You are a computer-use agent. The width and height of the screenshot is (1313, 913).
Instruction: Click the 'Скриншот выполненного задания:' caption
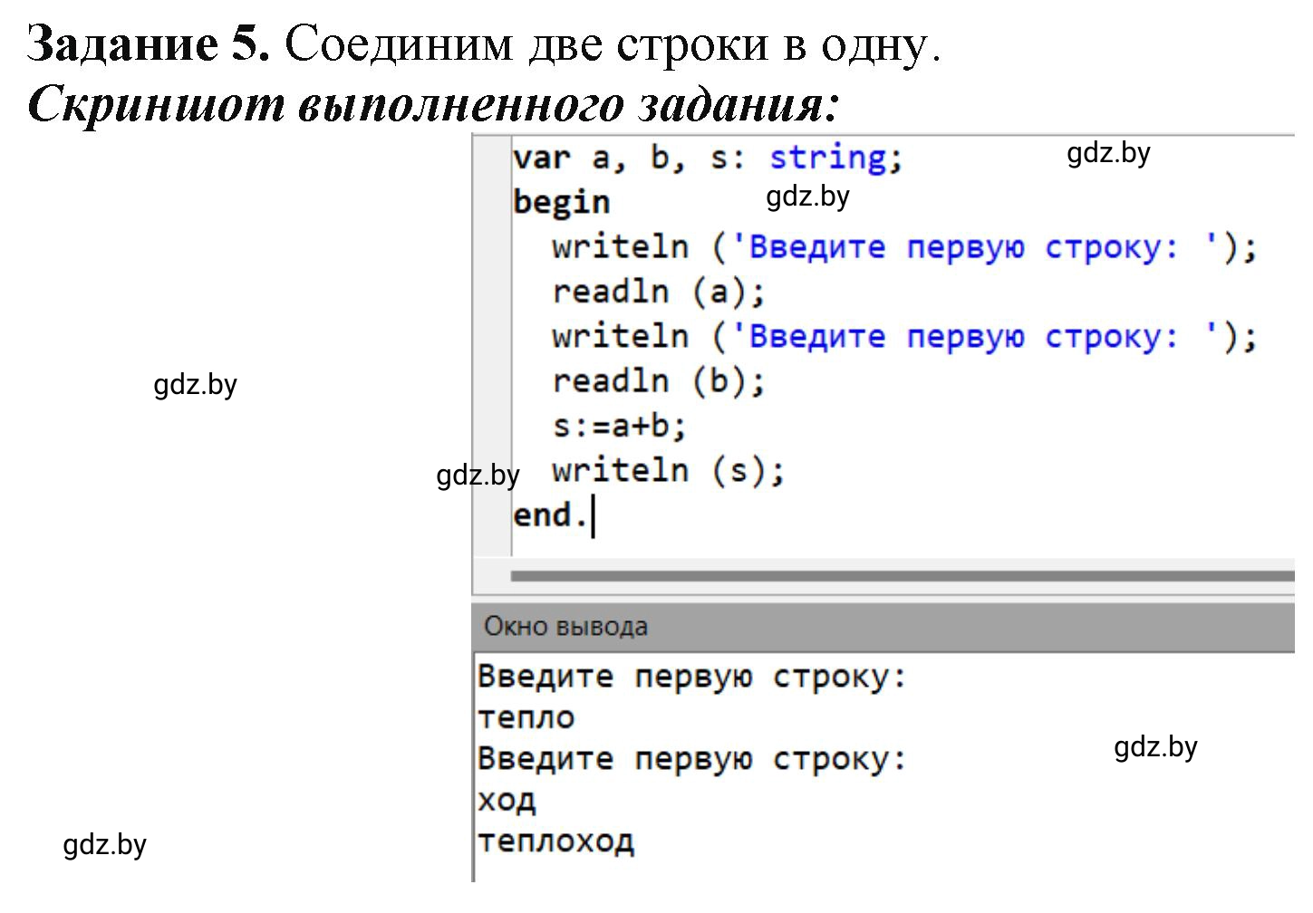click(x=434, y=103)
